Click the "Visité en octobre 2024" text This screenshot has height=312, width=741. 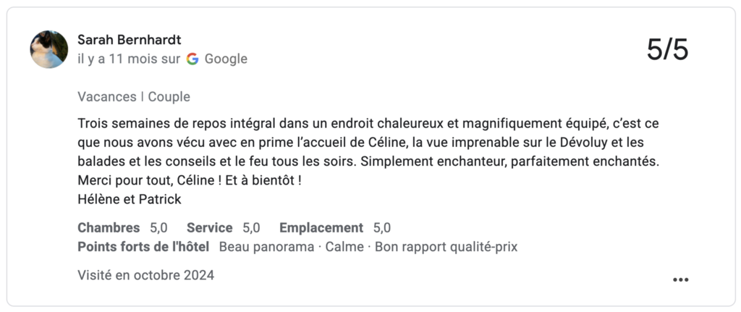pos(145,275)
